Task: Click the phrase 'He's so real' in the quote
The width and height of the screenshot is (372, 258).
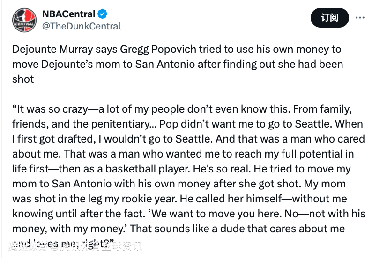Action: (x=222, y=169)
